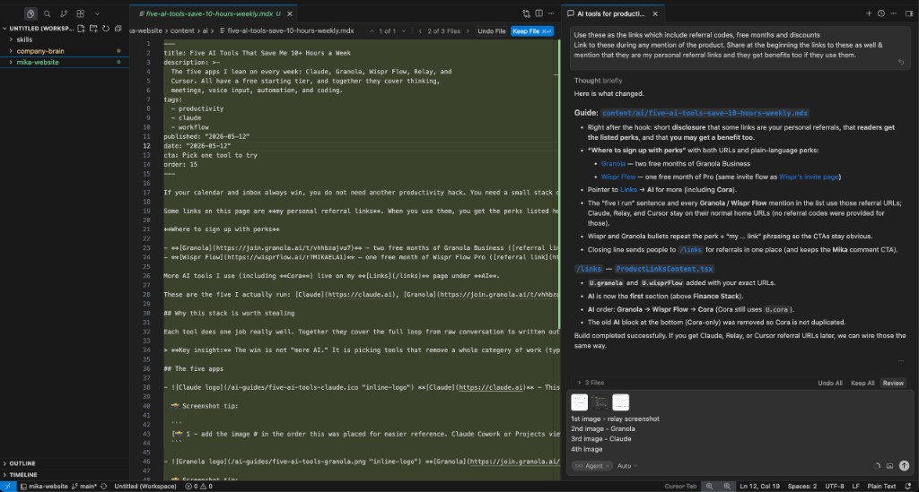
Task: Open the Agent mode dropdown
Action: pyautogui.click(x=591, y=466)
